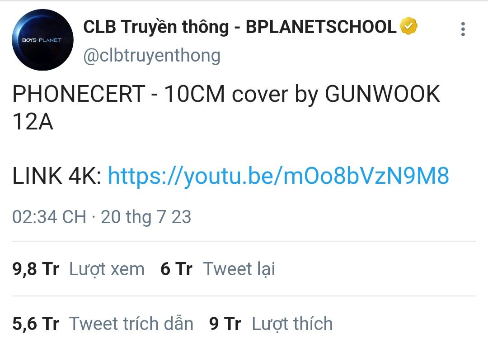
Task: Click the date 20 thg 7 23
Action: tap(146, 217)
